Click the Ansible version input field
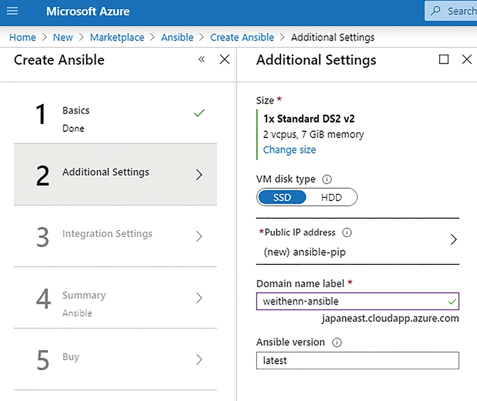The width and height of the screenshot is (477, 401). [357, 360]
